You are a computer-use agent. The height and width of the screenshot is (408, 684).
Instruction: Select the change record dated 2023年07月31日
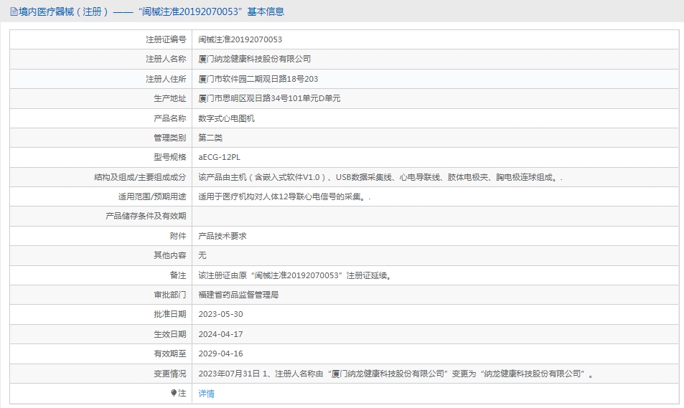coord(396,374)
